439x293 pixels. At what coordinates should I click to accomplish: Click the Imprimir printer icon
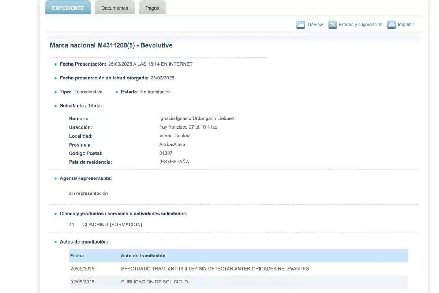391,25
